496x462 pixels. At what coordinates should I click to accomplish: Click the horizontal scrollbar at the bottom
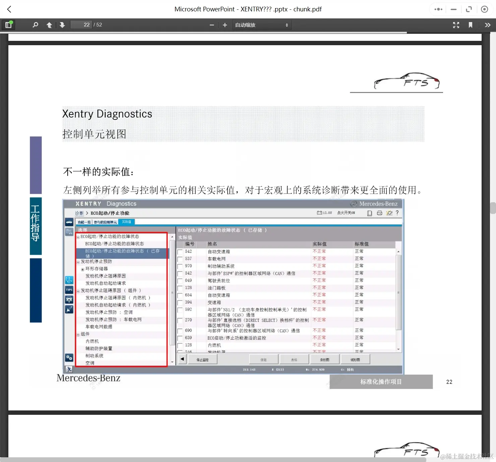tap(213, 459)
